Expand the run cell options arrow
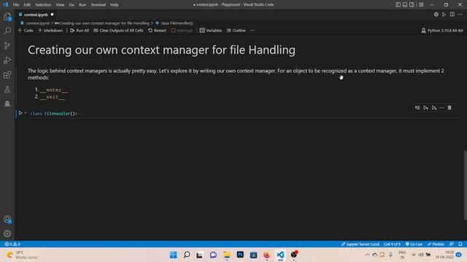Screen dimensions: 467x262 (x=26, y=114)
